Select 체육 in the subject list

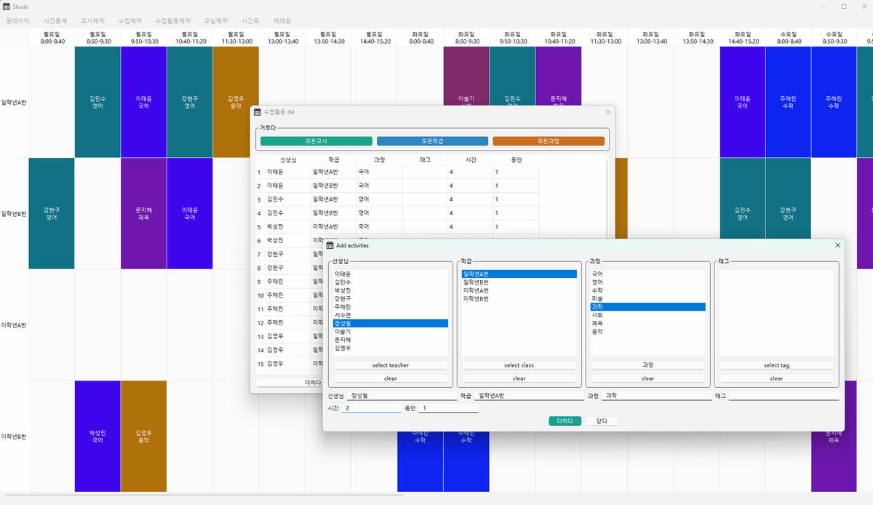click(648, 323)
